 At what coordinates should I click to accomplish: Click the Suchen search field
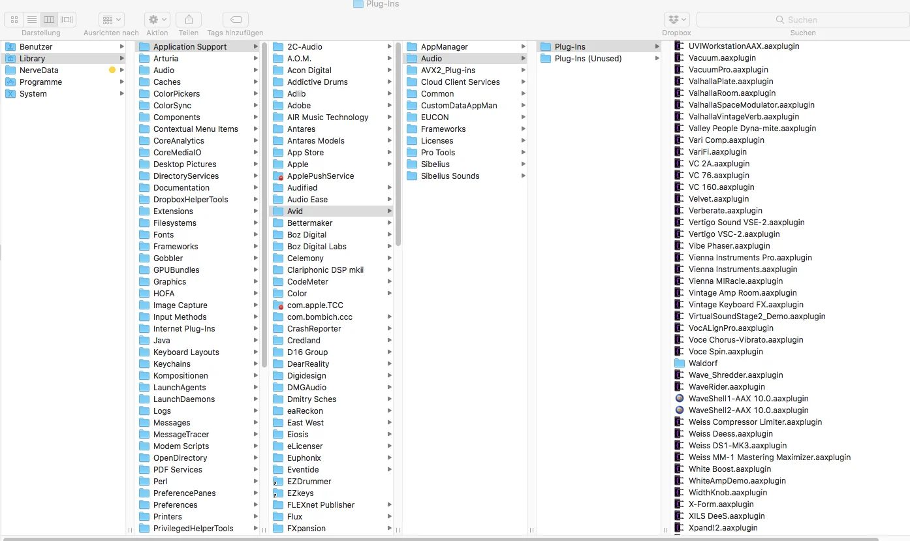pos(802,20)
